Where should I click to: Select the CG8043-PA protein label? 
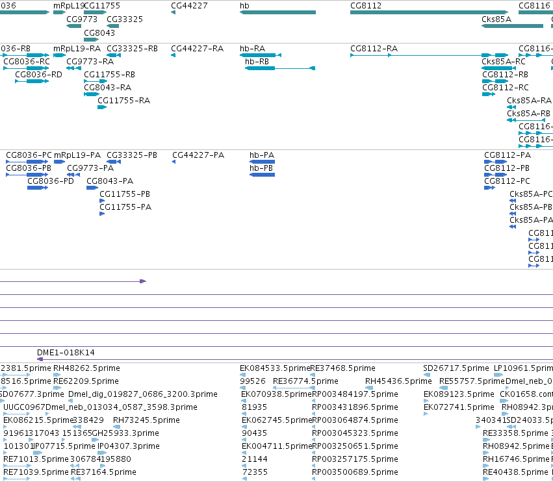[x=110, y=181]
